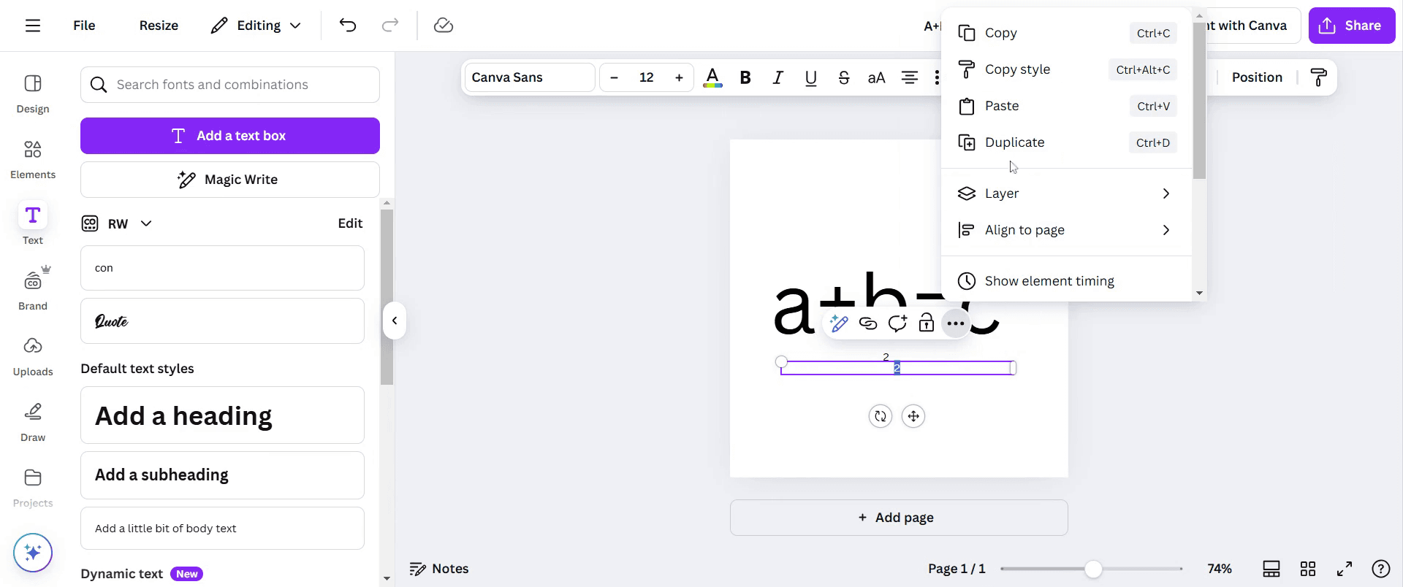Click Add a text box button

coord(230,136)
